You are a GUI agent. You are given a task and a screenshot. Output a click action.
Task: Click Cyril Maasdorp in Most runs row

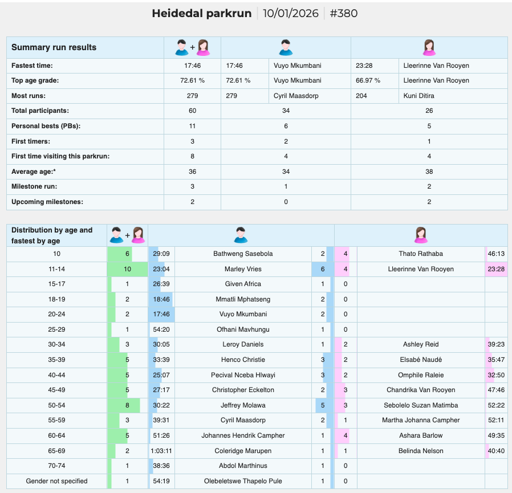[296, 96]
